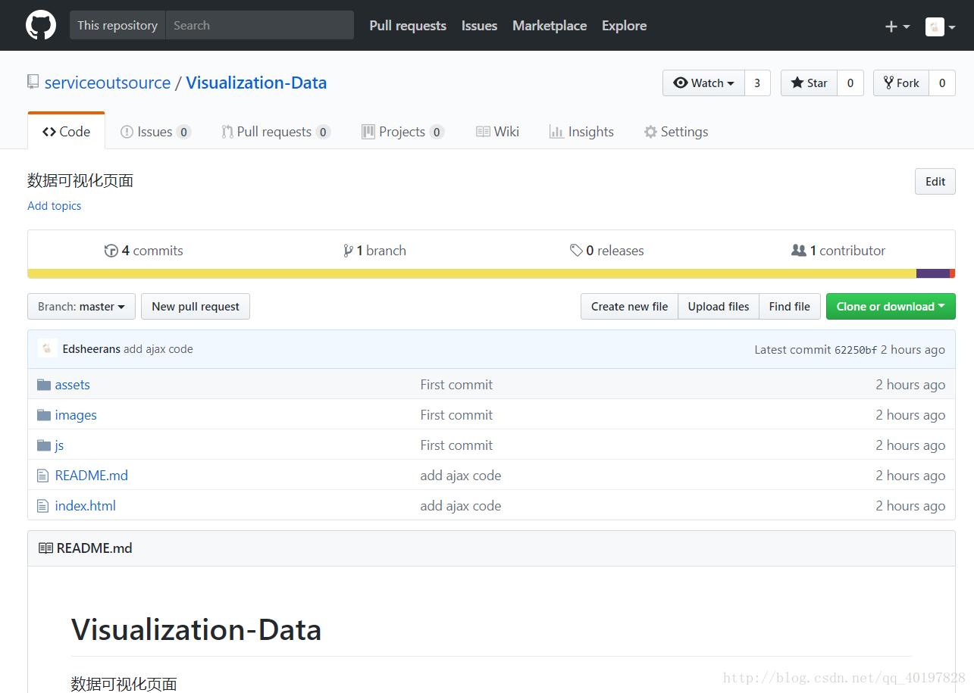Click the New pull request button
974x693 pixels.
[196, 307]
